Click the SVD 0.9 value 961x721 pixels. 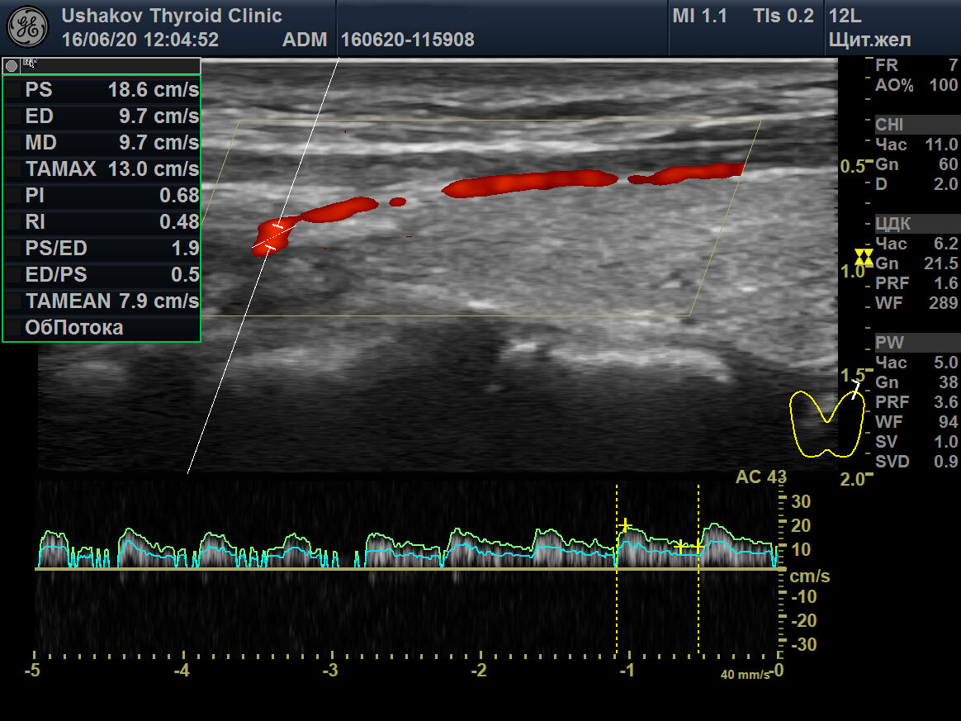[916, 462]
